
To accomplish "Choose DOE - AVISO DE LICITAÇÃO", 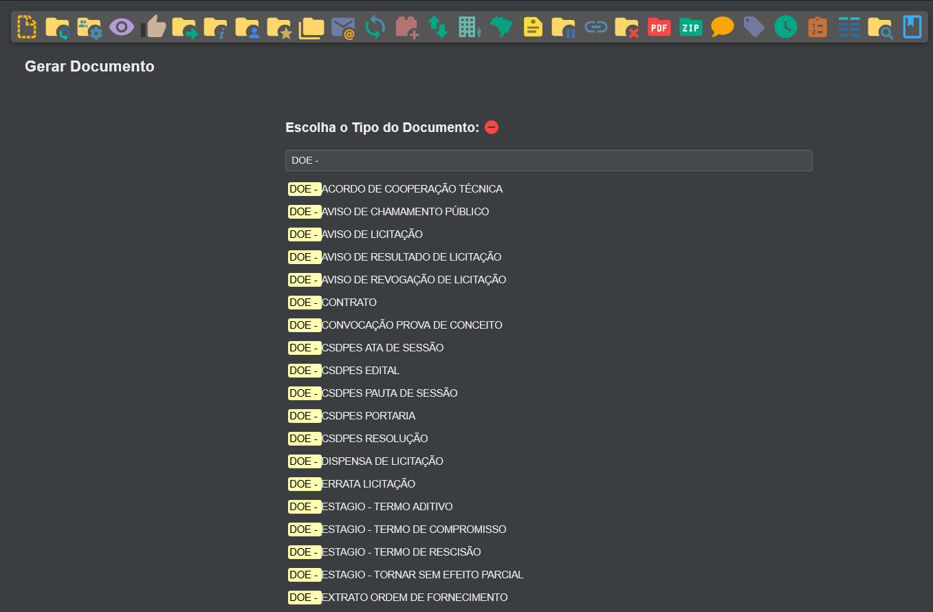I will [x=355, y=234].
